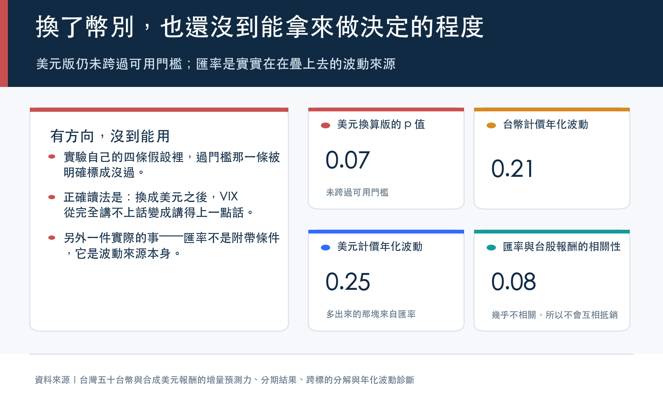Click the slide title 換了幣別，也還沒到能拿來做決定的程度
This screenshot has height=414, width=663.
[x=260, y=27]
